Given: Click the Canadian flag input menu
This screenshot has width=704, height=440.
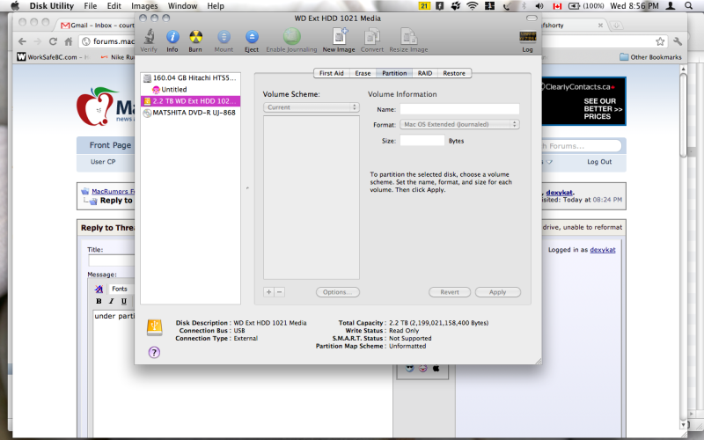Looking at the screenshot, I should (557, 6).
